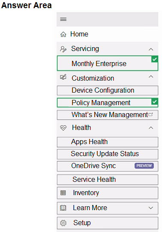Click the Customization monitor-pencil icon
Screen dimensions: 162x232
[x=63, y=77]
